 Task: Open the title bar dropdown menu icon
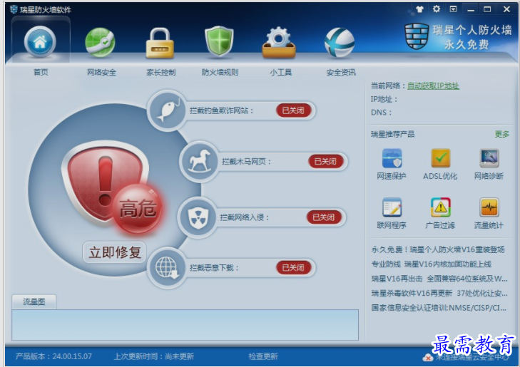(x=453, y=9)
